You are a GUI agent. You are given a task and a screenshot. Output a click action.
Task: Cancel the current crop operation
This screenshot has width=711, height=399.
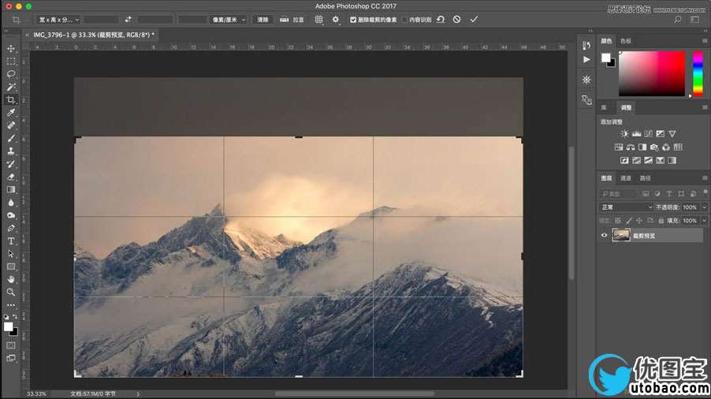coord(457,20)
